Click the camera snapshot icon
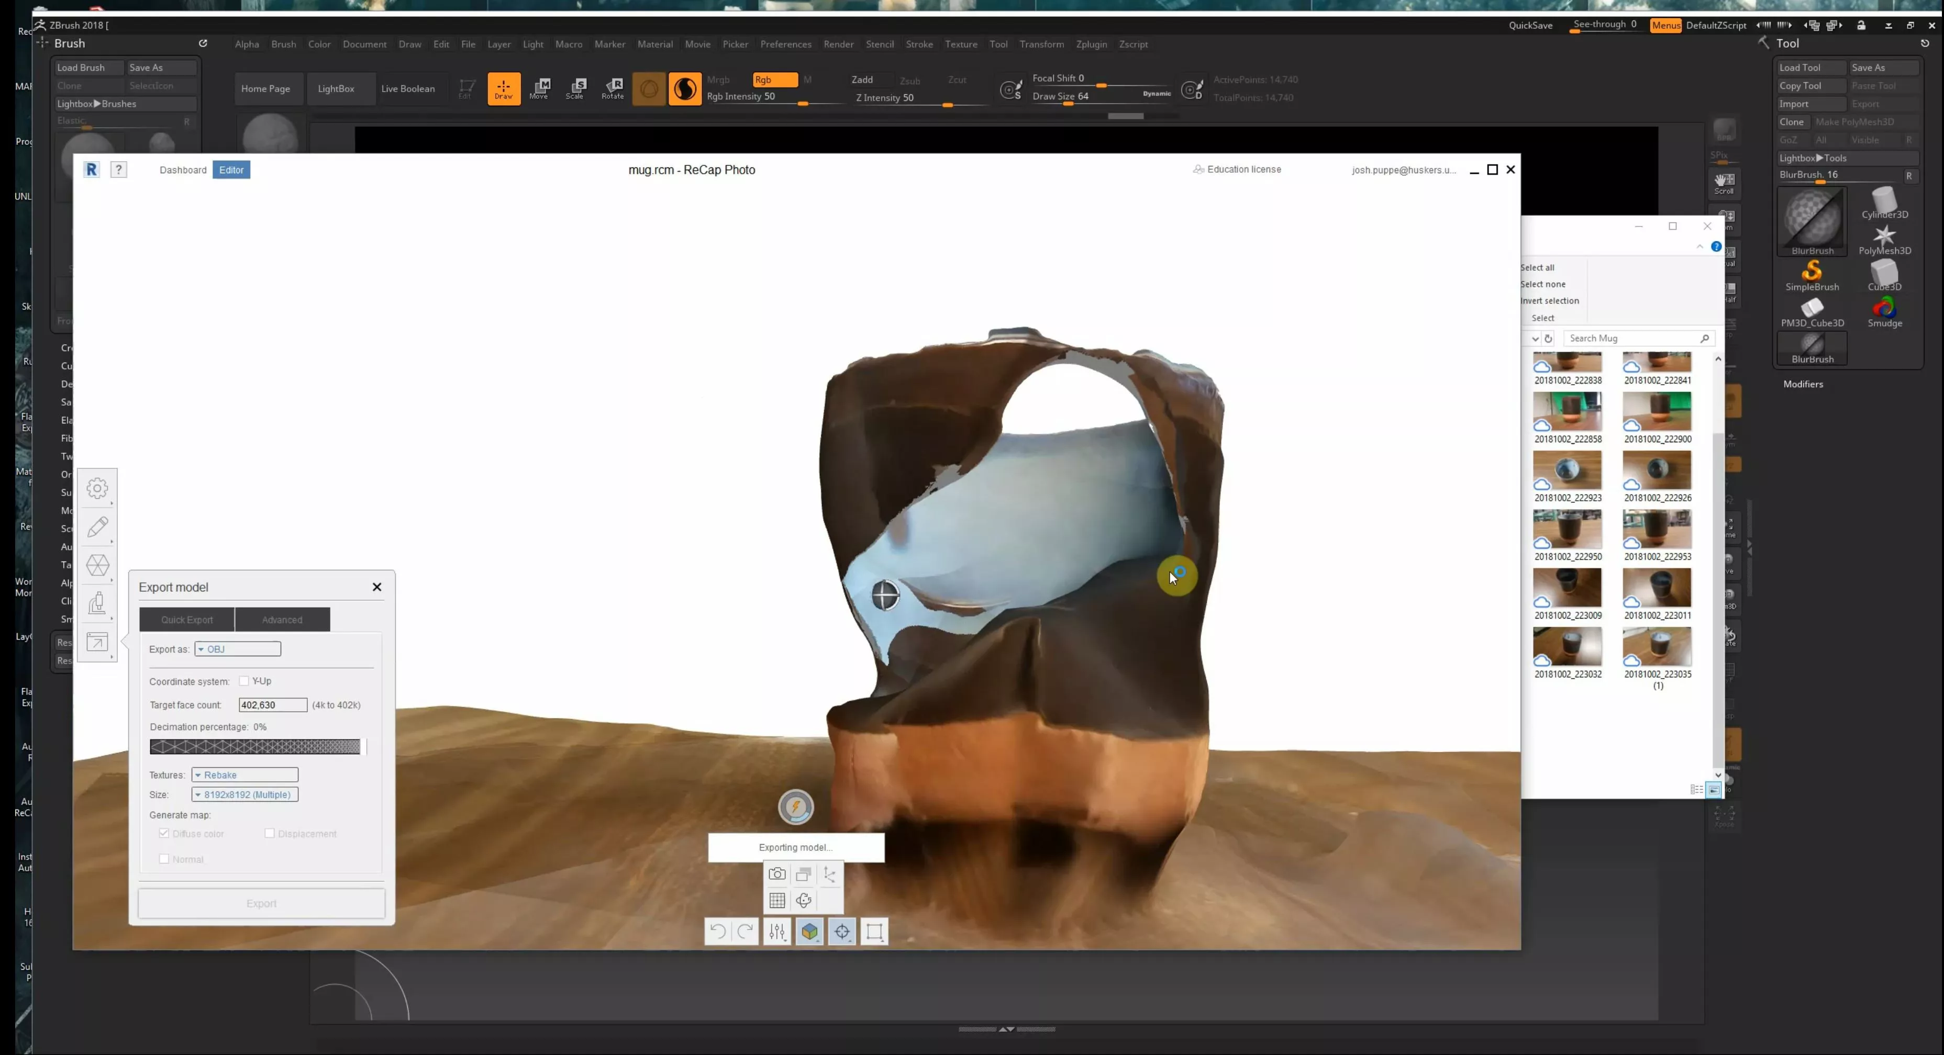This screenshot has width=1944, height=1055. point(776,874)
